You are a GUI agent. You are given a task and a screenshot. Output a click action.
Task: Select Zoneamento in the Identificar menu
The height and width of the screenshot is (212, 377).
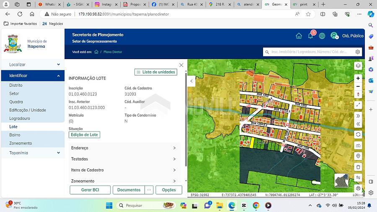point(21,143)
